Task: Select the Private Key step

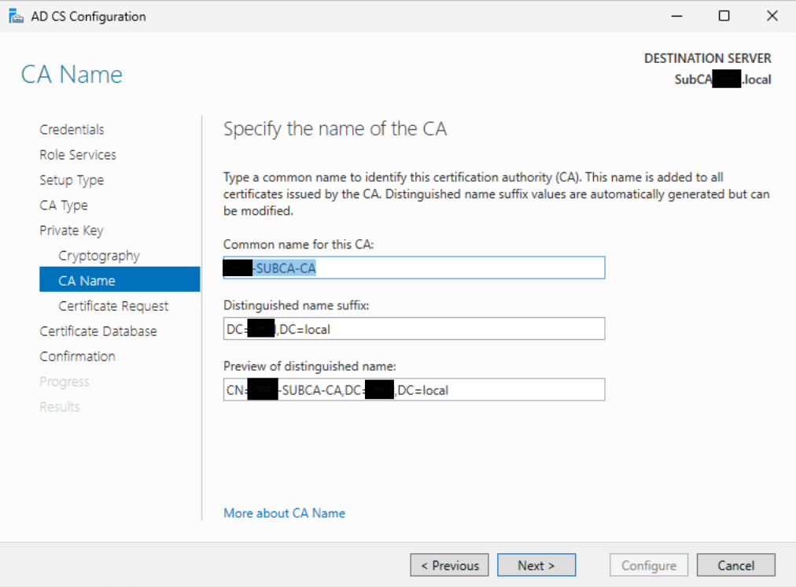Action: point(72,231)
